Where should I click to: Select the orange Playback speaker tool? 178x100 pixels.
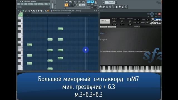click(x=48, y=11)
